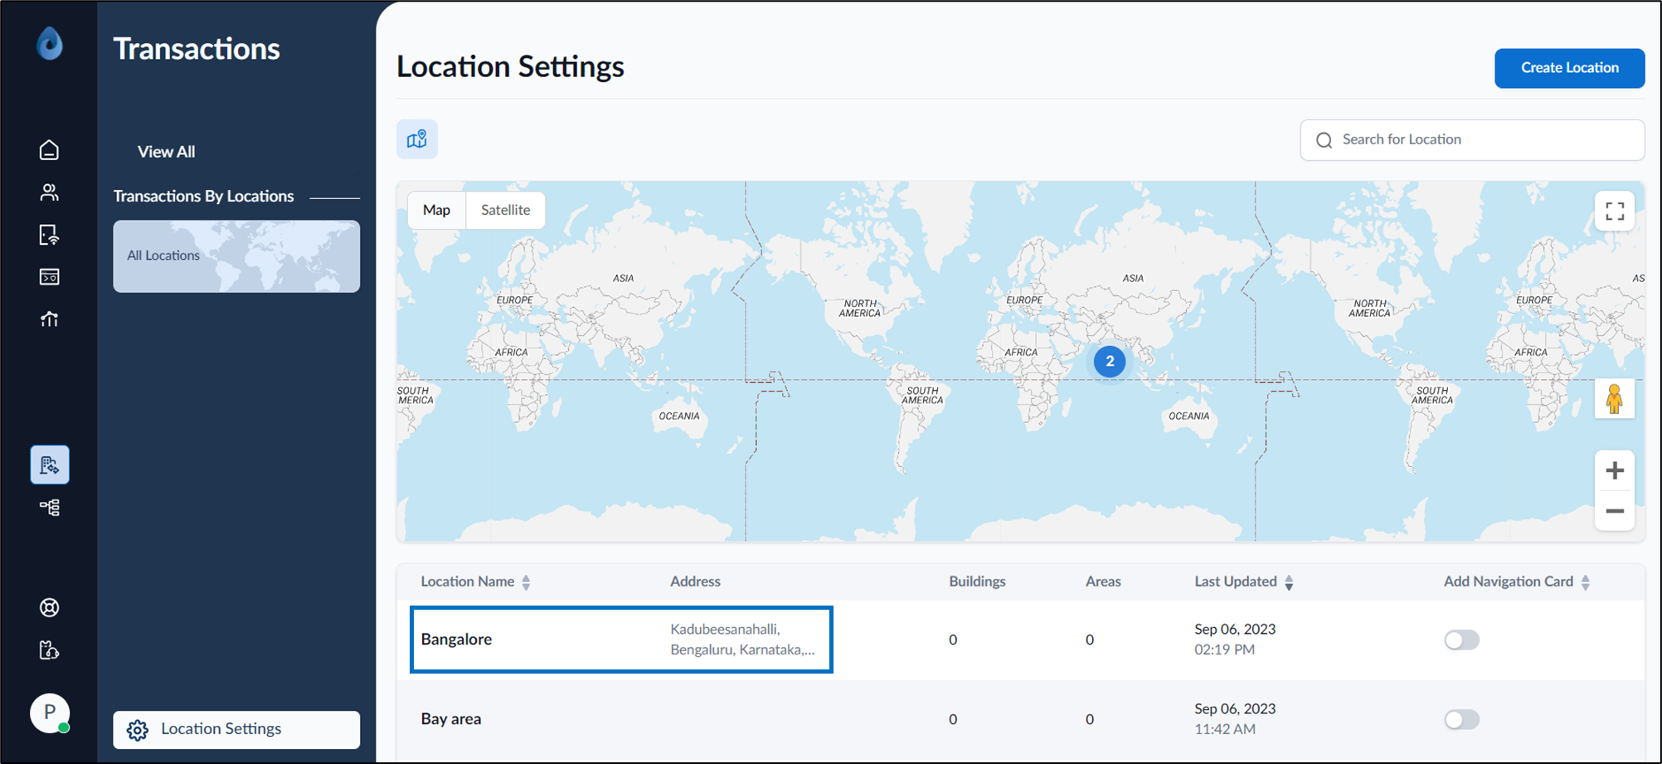Open the Users icon in sidebar
Image resolution: width=1662 pixels, height=764 pixels.
pos(49,192)
